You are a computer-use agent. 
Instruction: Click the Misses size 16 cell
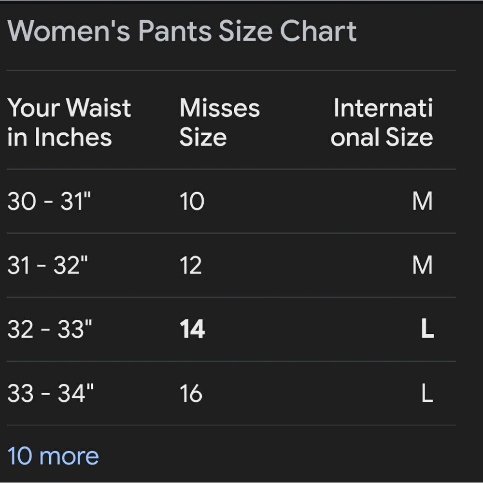(191, 393)
